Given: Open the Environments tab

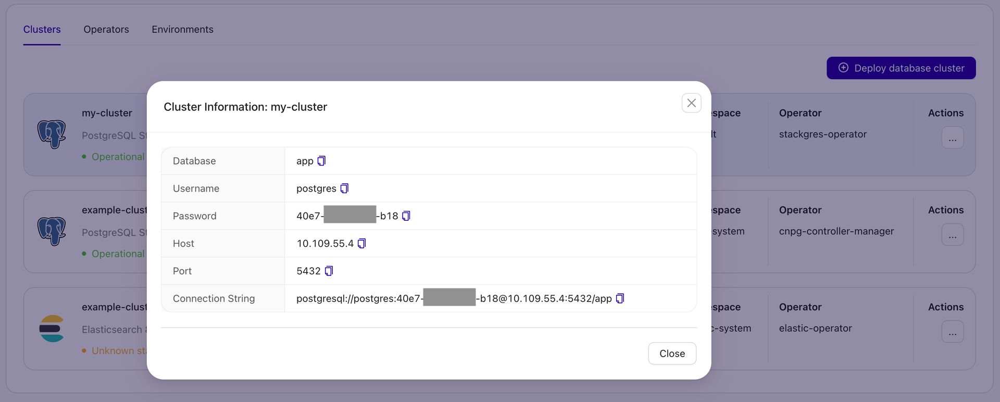Looking at the screenshot, I should click(182, 30).
